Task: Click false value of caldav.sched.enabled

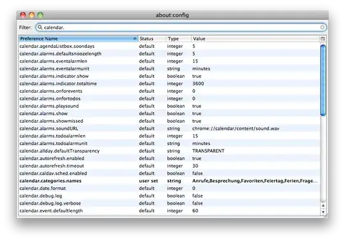Action: pos(197,173)
